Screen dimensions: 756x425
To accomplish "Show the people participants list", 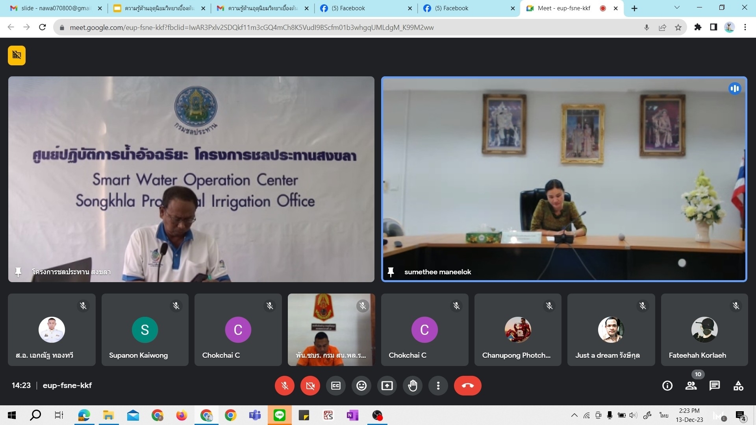I will (691, 386).
